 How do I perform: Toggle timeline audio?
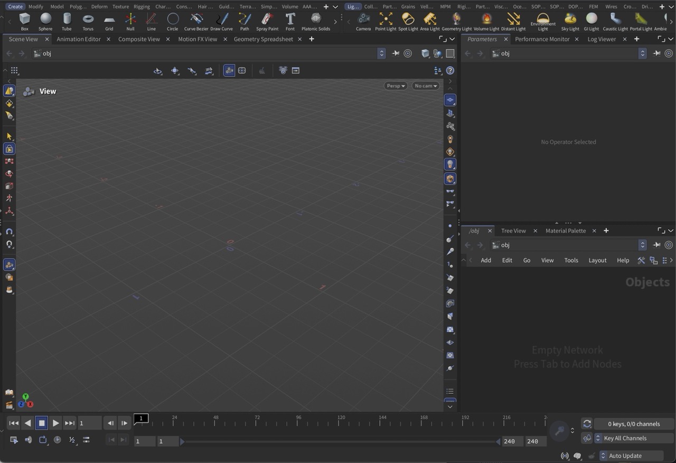point(29,440)
